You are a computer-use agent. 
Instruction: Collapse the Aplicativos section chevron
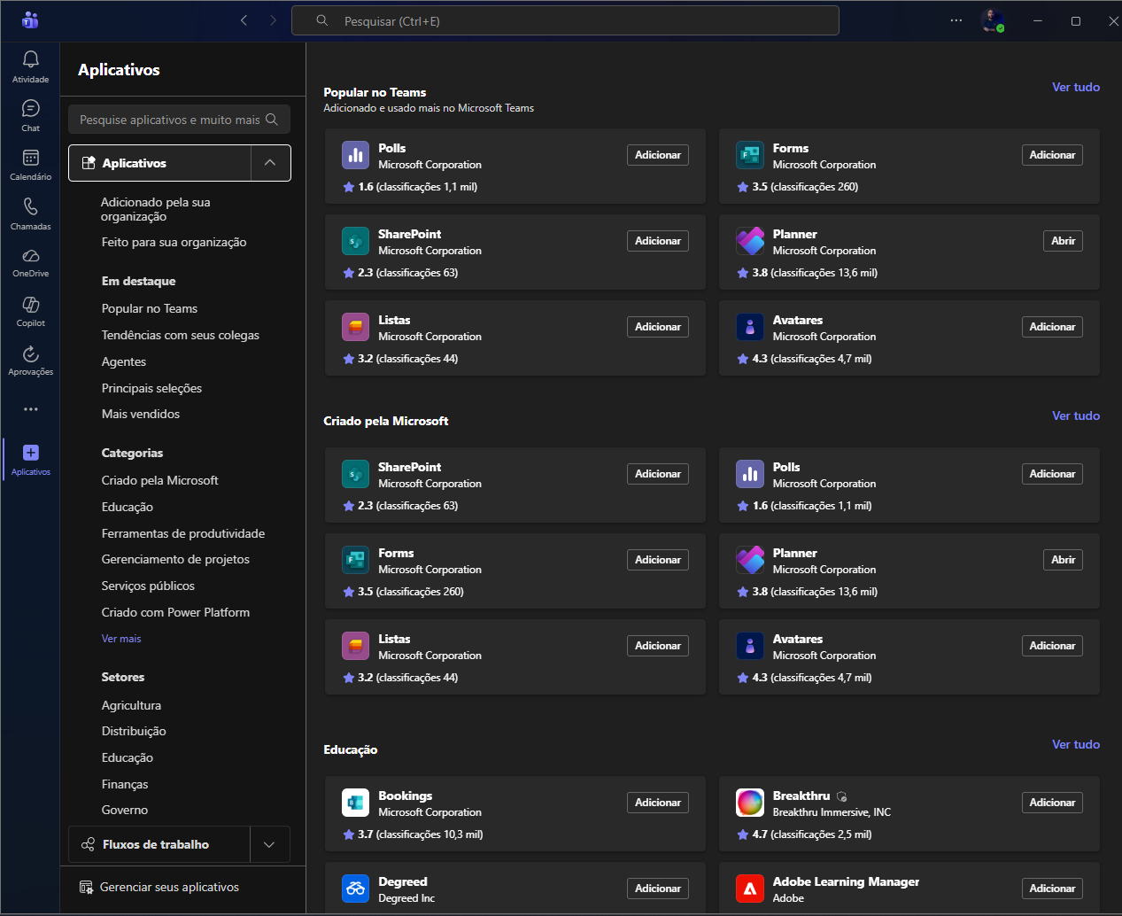tap(270, 163)
